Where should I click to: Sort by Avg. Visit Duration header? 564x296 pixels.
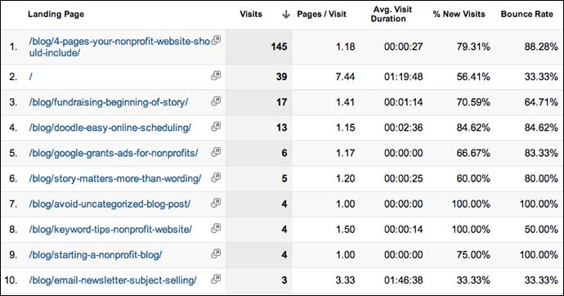point(392,14)
